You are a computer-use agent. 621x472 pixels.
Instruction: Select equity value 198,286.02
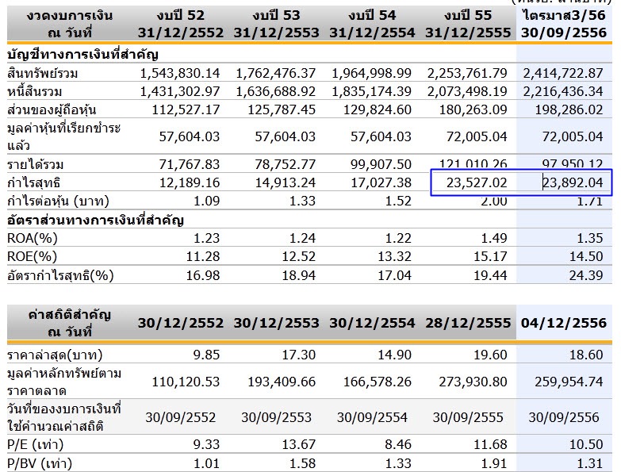(x=569, y=109)
